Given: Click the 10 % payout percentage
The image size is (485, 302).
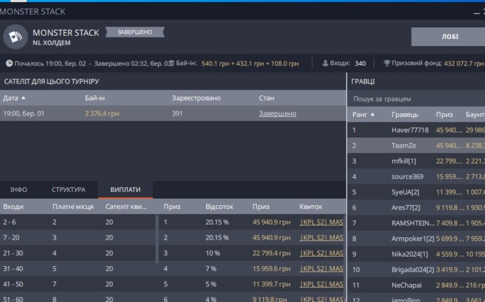Looking at the screenshot, I should click(x=213, y=253).
